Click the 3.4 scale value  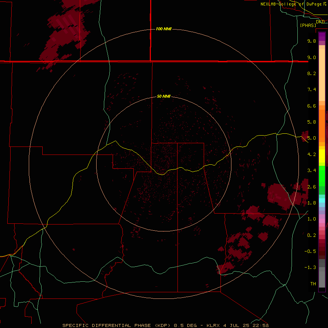(x=312, y=171)
